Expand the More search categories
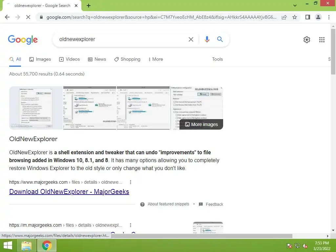 click(x=156, y=59)
